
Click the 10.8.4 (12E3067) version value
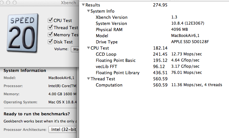(x=188, y=23)
